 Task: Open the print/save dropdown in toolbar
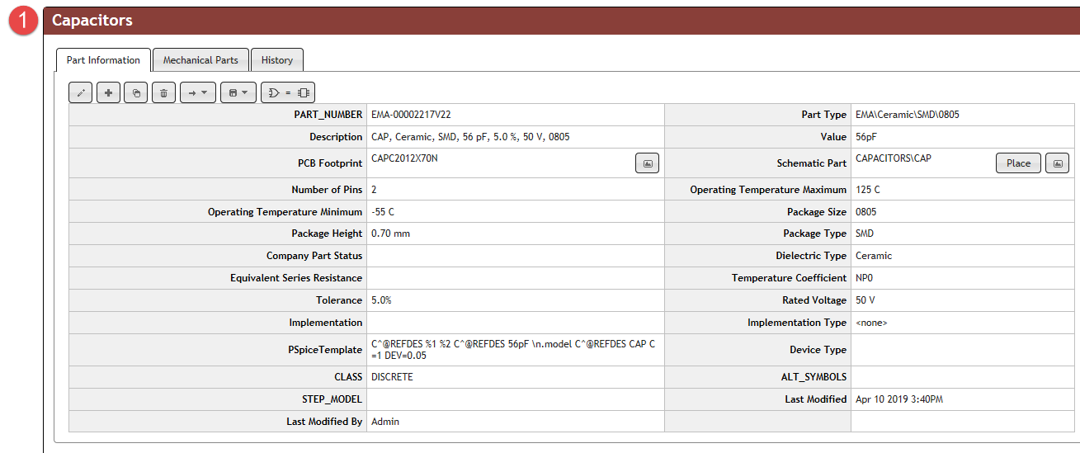[x=238, y=93]
